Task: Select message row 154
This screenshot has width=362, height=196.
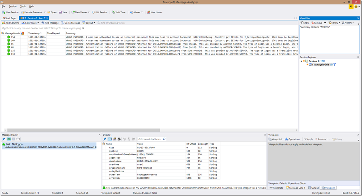Action: [150, 37]
